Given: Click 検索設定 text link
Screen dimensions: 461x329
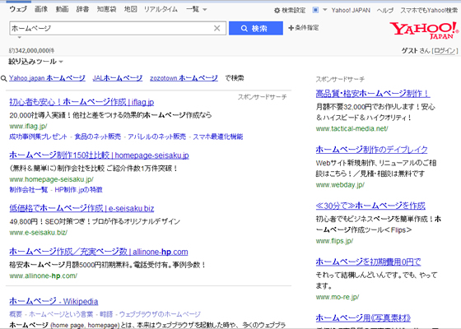Looking at the screenshot, I should click(293, 11).
